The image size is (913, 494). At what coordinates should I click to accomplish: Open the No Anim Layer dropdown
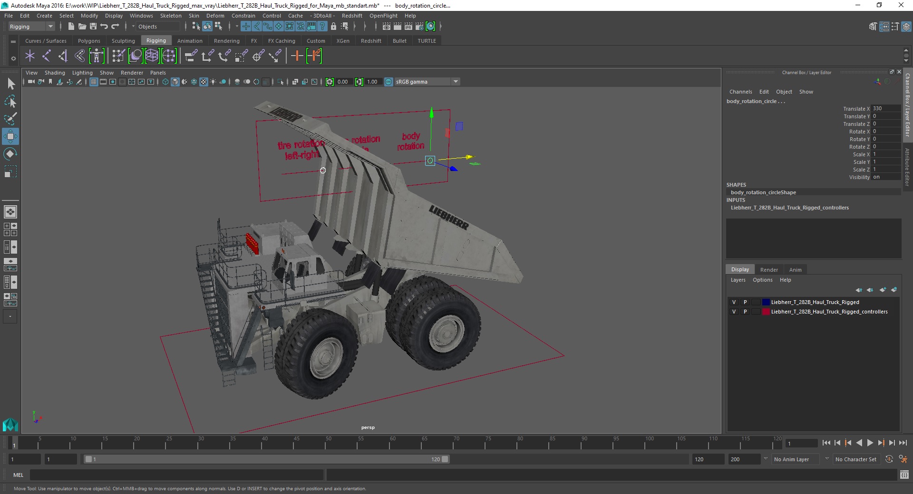[795, 459]
